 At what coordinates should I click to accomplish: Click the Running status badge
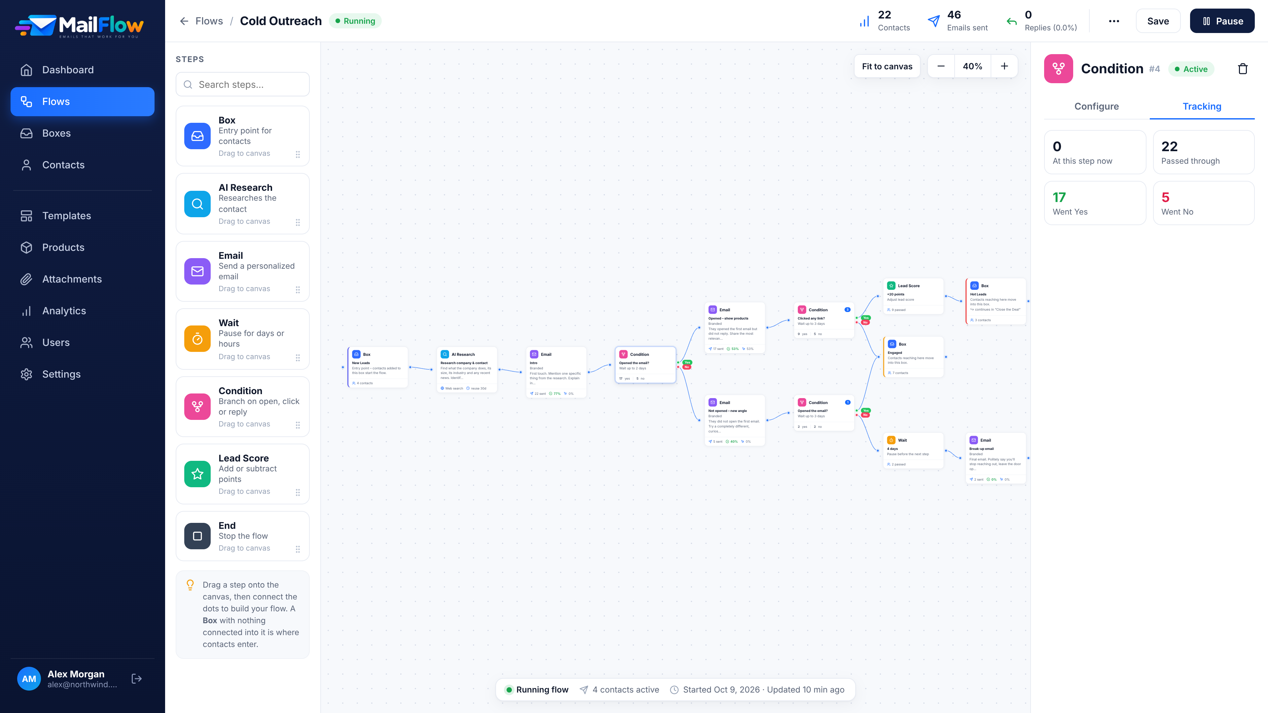coord(355,21)
